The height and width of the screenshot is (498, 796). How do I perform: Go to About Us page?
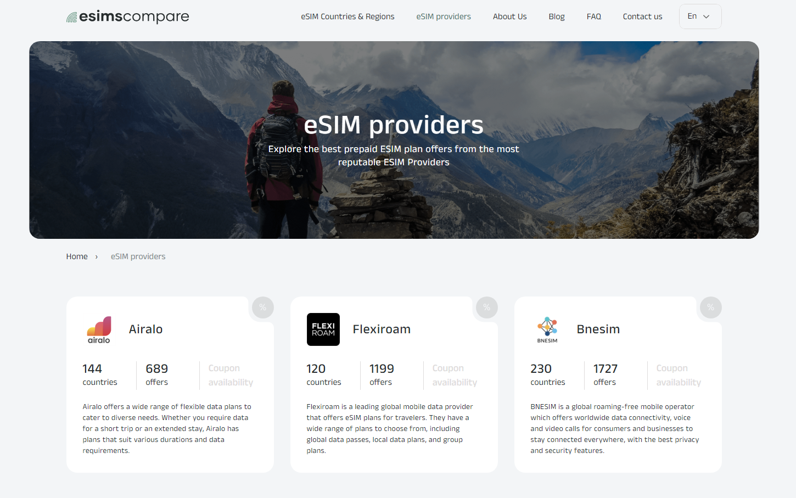[509, 16]
